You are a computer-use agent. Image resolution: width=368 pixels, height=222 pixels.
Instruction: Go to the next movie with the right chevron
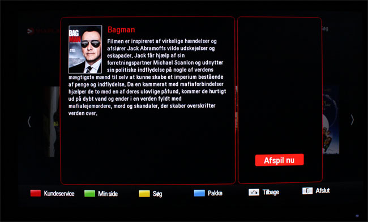[352, 120]
